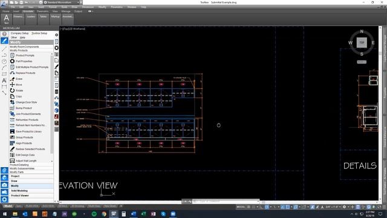Click the MODEL space button in status bar
The height and width of the screenshot is (218, 387).
[241, 207]
